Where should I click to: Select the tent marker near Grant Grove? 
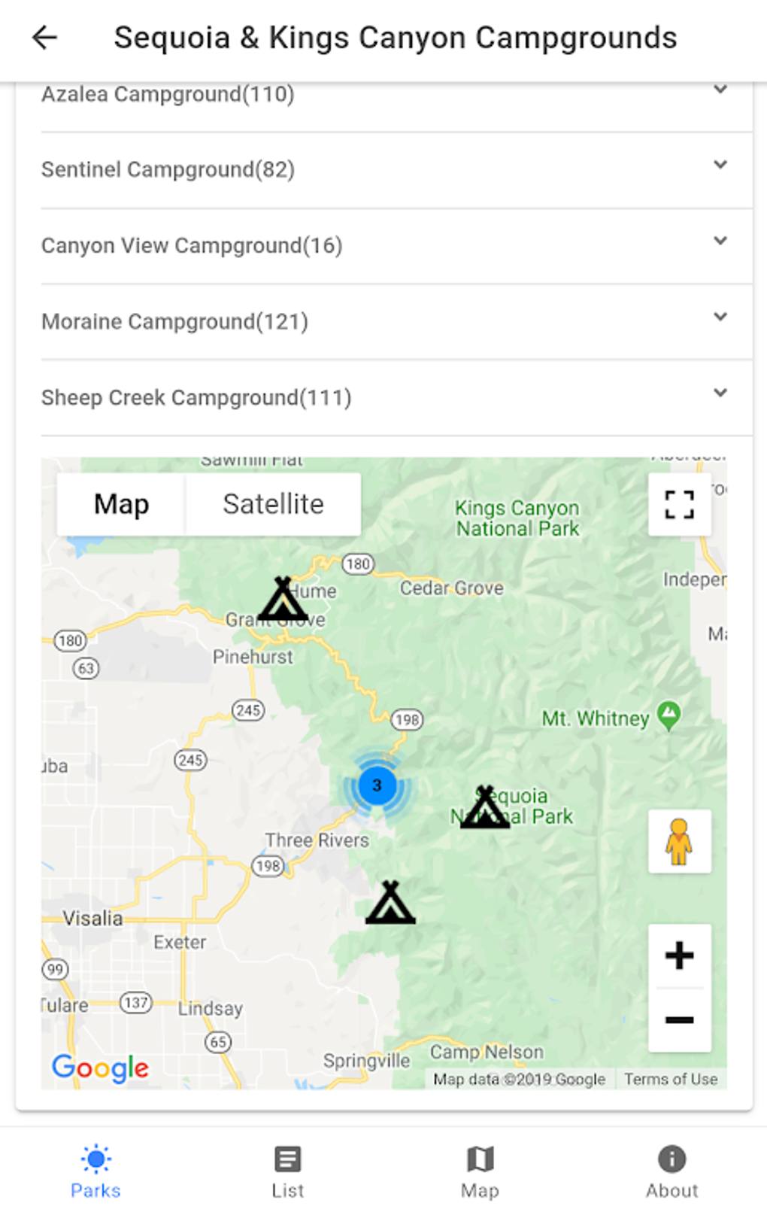click(283, 600)
